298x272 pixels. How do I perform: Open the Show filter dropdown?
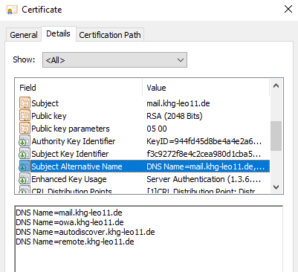tap(114, 60)
